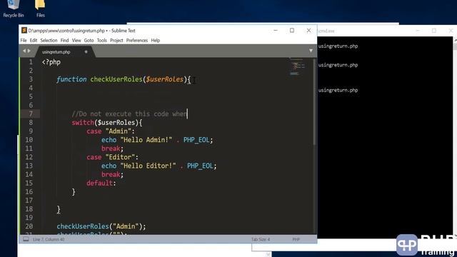Screen dimensions: 457x257
Task: Click the minimap code preview
Action: point(297,67)
